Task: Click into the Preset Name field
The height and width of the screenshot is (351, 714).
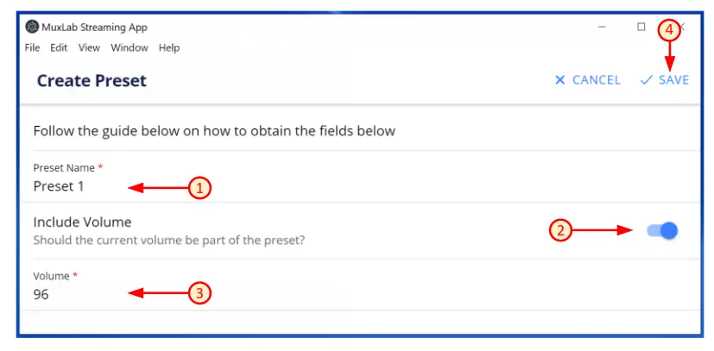Action: pos(78,186)
